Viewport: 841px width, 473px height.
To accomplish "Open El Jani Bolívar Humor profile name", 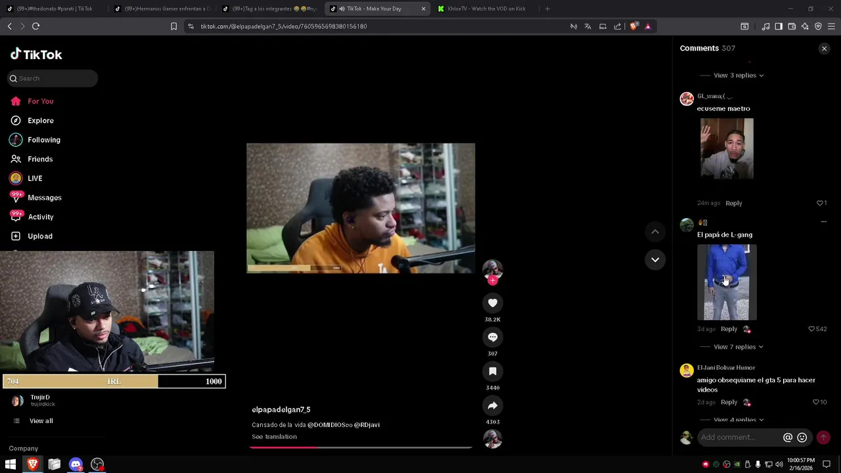I will click(726, 368).
